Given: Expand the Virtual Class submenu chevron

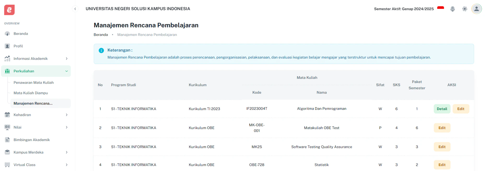Looking at the screenshot, I should (67, 165).
